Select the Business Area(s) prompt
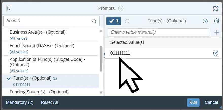 tap(38, 32)
